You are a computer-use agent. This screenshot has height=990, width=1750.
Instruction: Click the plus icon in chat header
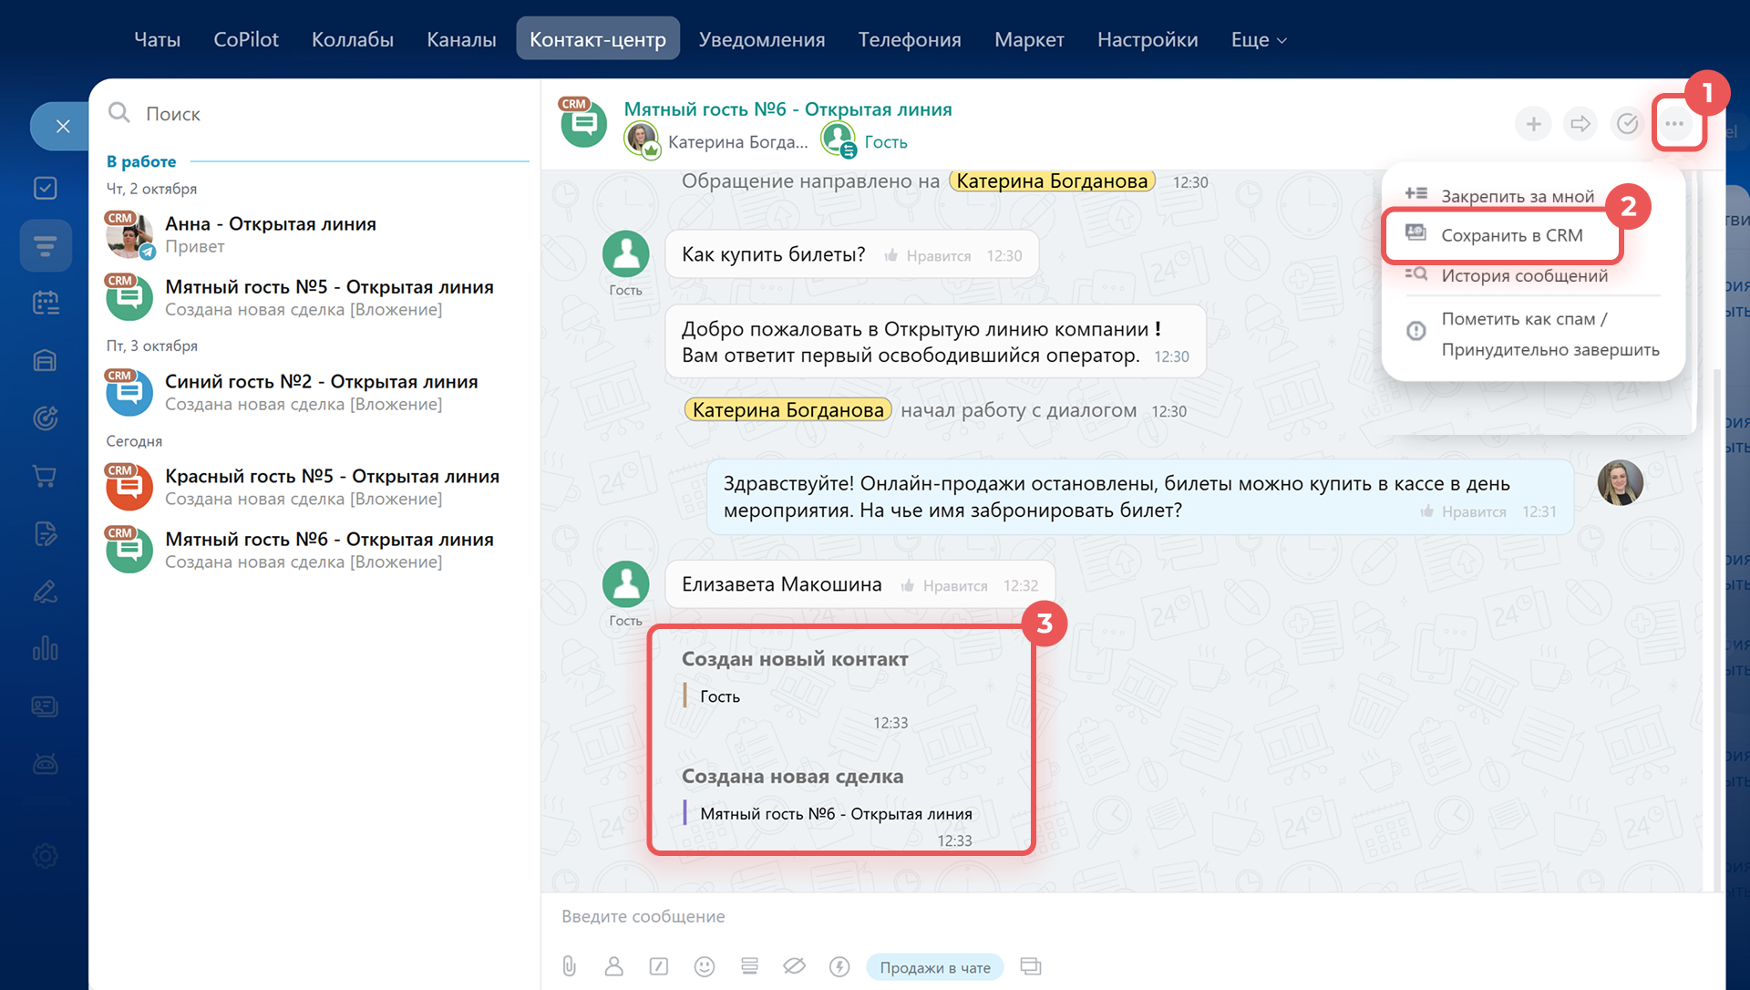click(1533, 124)
